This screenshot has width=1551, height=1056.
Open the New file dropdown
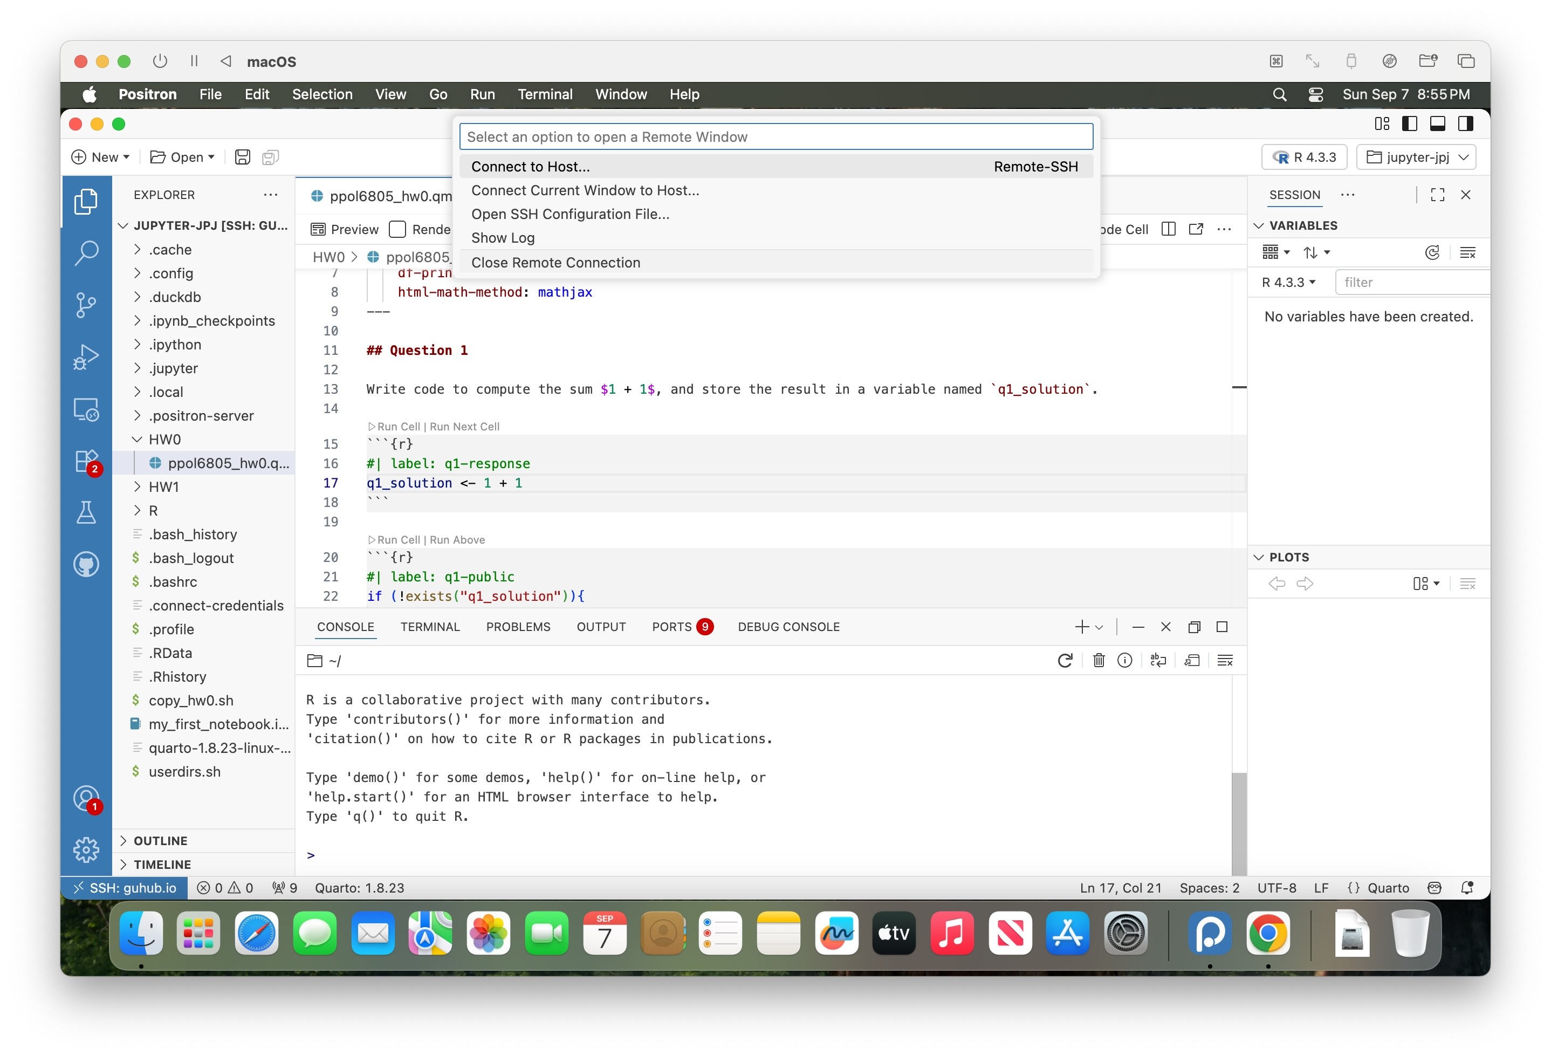point(100,157)
